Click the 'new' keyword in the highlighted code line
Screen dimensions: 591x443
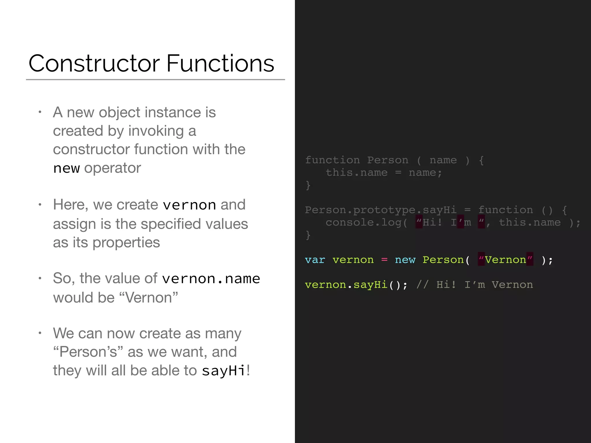pyautogui.click(x=405, y=260)
